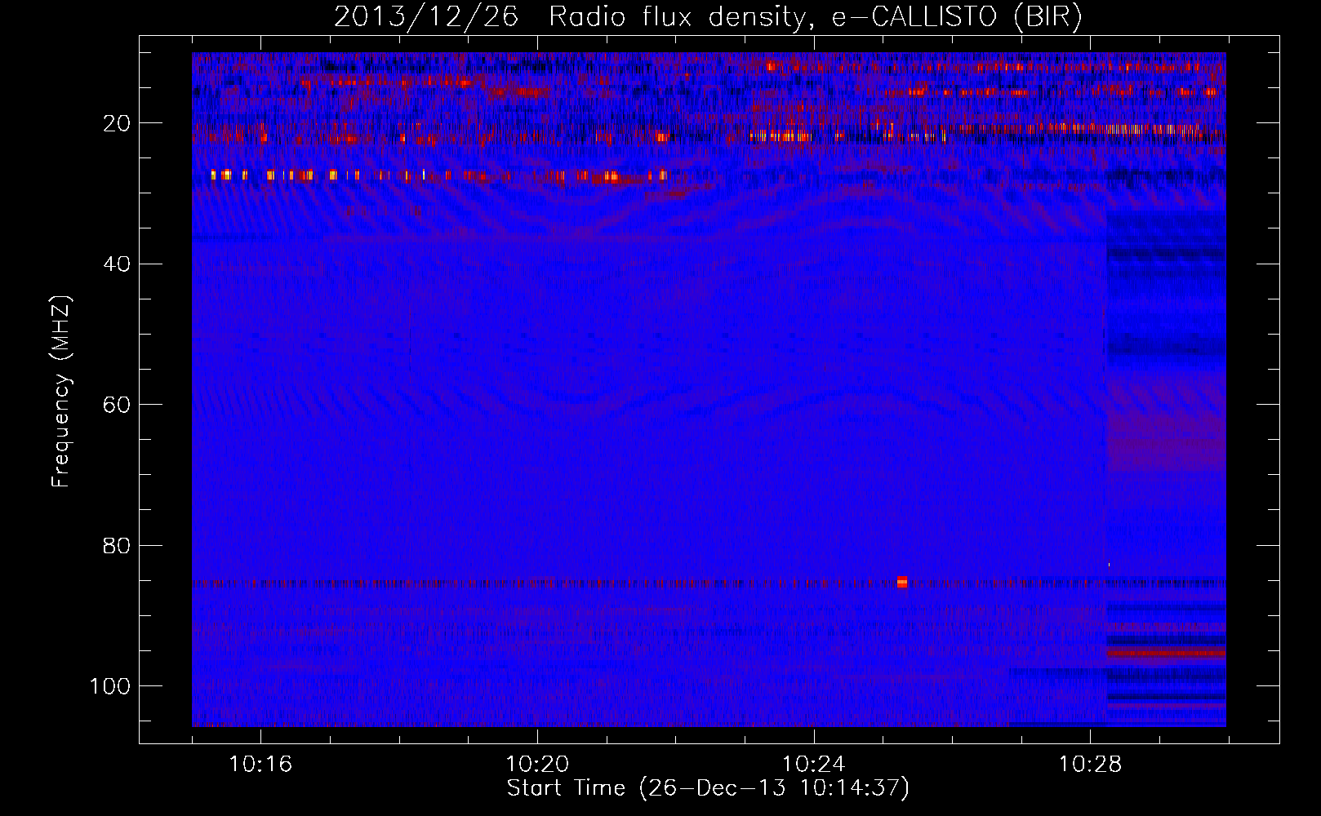Viewport: 1321px width, 816px height.
Task: Click the 100 MHz frequency tick label
Action: [x=110, y=686]
